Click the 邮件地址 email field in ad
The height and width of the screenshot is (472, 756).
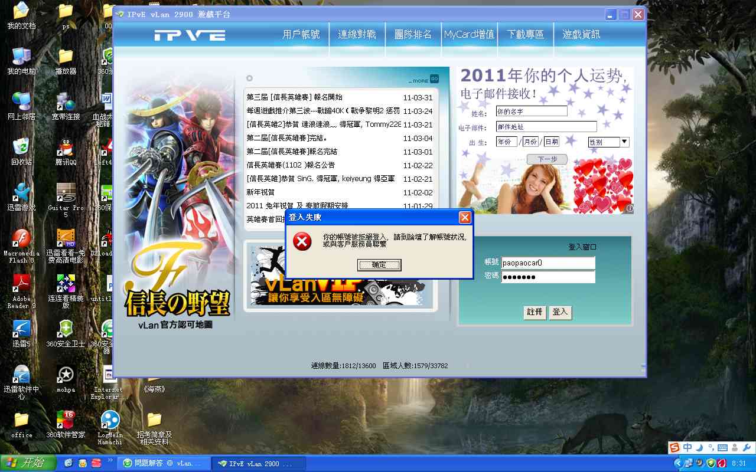coord(546,127)
